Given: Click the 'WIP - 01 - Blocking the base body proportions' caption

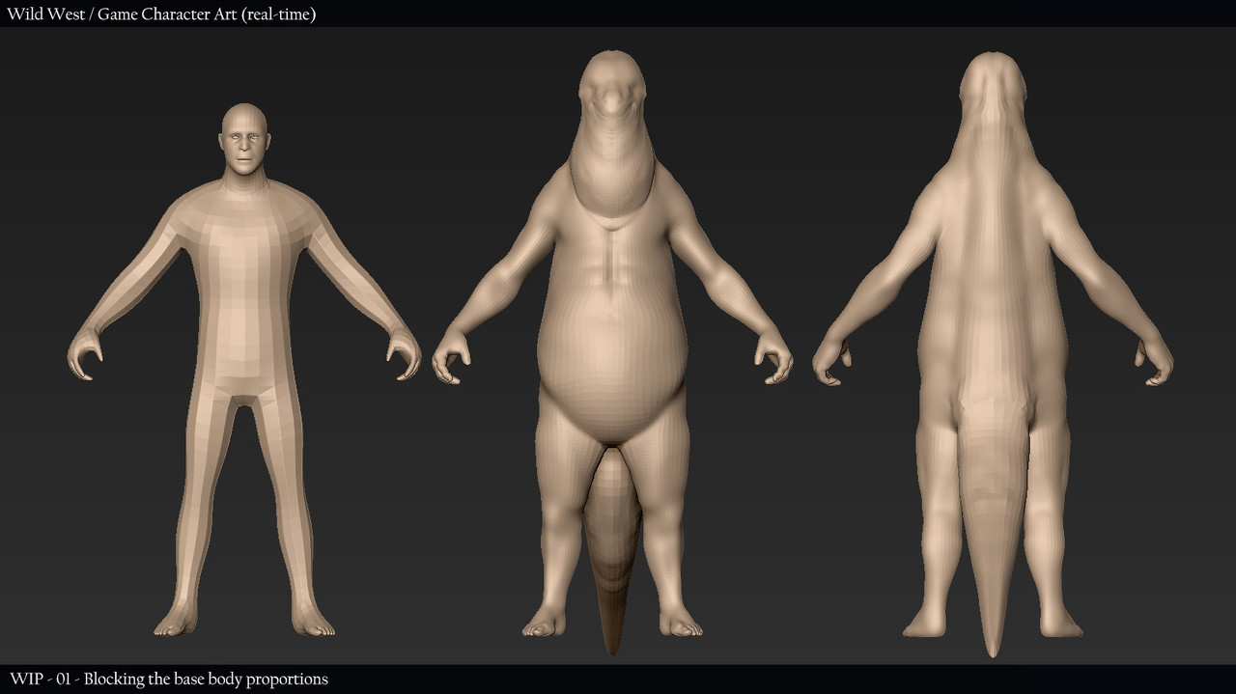Looking at the screenshot, I should pos(169,679).
